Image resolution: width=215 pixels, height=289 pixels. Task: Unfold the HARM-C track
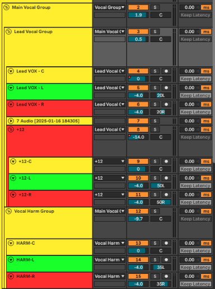[x=11, y=243]
